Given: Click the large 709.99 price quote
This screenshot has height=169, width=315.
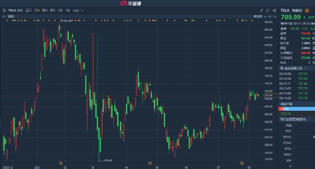Looking at the screenshot, I should click(291, 17).
